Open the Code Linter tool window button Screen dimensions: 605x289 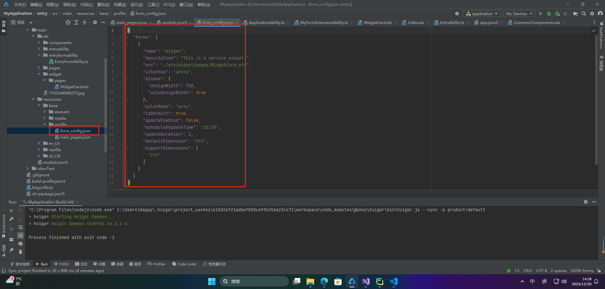coord(185,264)
